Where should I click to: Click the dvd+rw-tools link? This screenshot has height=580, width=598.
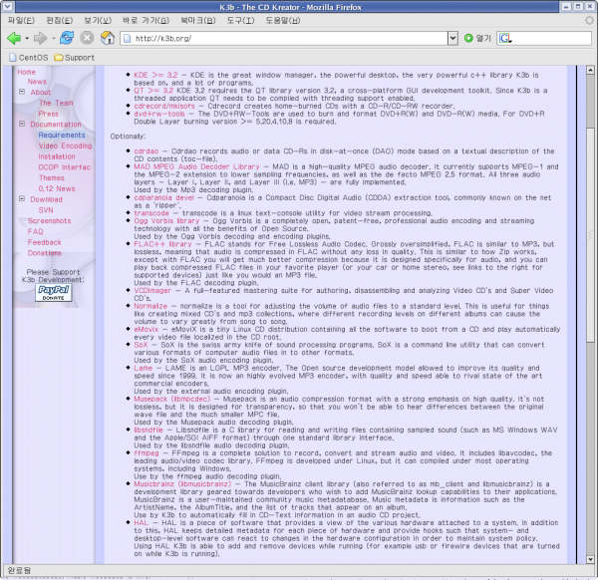coord(159,114)
